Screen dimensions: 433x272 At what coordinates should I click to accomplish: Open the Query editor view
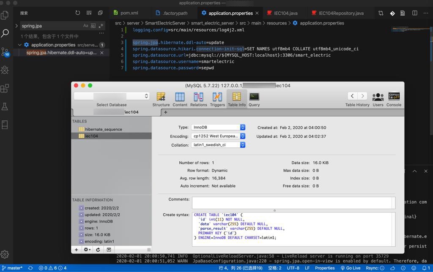pyautogui.click(x=254, y=99)
